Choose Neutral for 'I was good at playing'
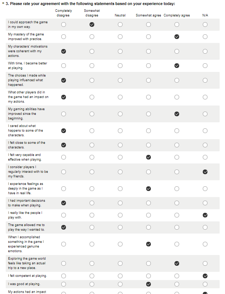This screenshot has height=294, width=225. coord(120,284)
